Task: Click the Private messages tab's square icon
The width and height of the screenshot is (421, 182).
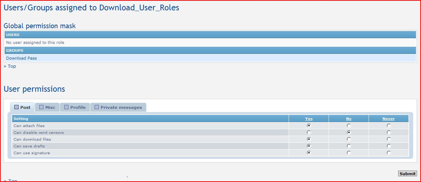Action: pos(97,107)
